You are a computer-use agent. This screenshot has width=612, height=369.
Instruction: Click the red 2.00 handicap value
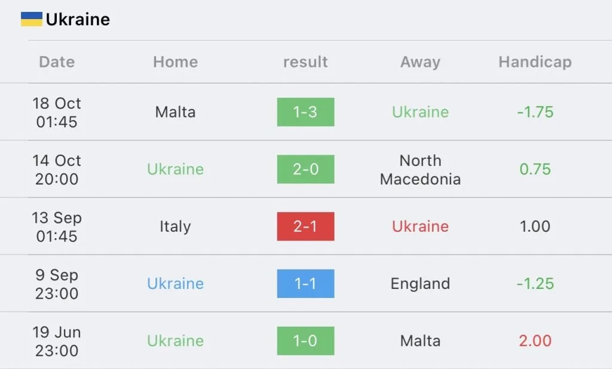tap(535, 341)
